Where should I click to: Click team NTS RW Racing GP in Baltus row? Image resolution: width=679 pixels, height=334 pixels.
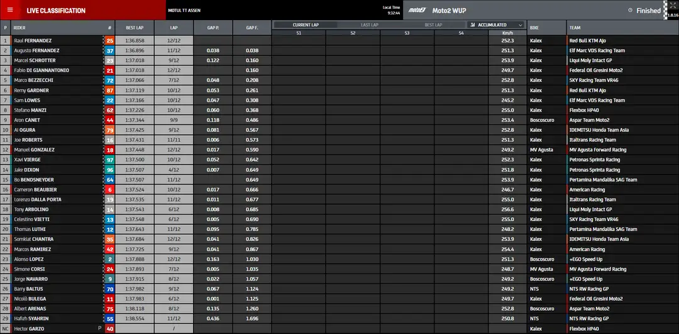(589, 289)
